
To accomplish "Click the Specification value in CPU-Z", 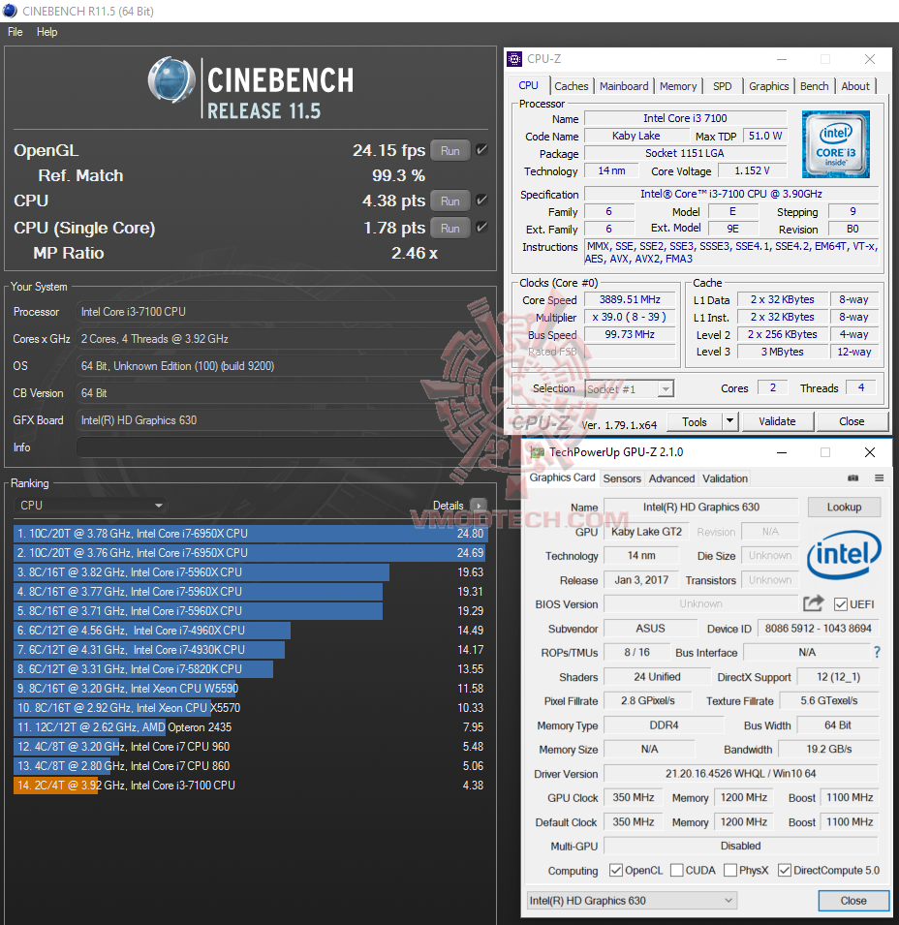I will (730, 194).
